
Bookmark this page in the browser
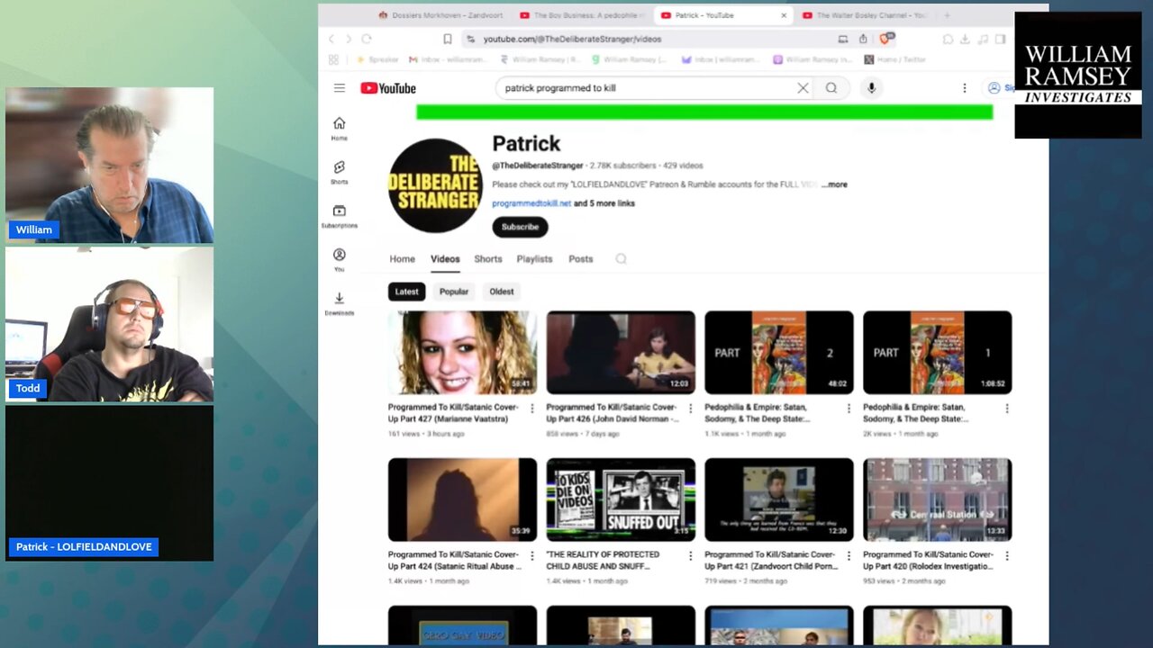coord(447,39)
